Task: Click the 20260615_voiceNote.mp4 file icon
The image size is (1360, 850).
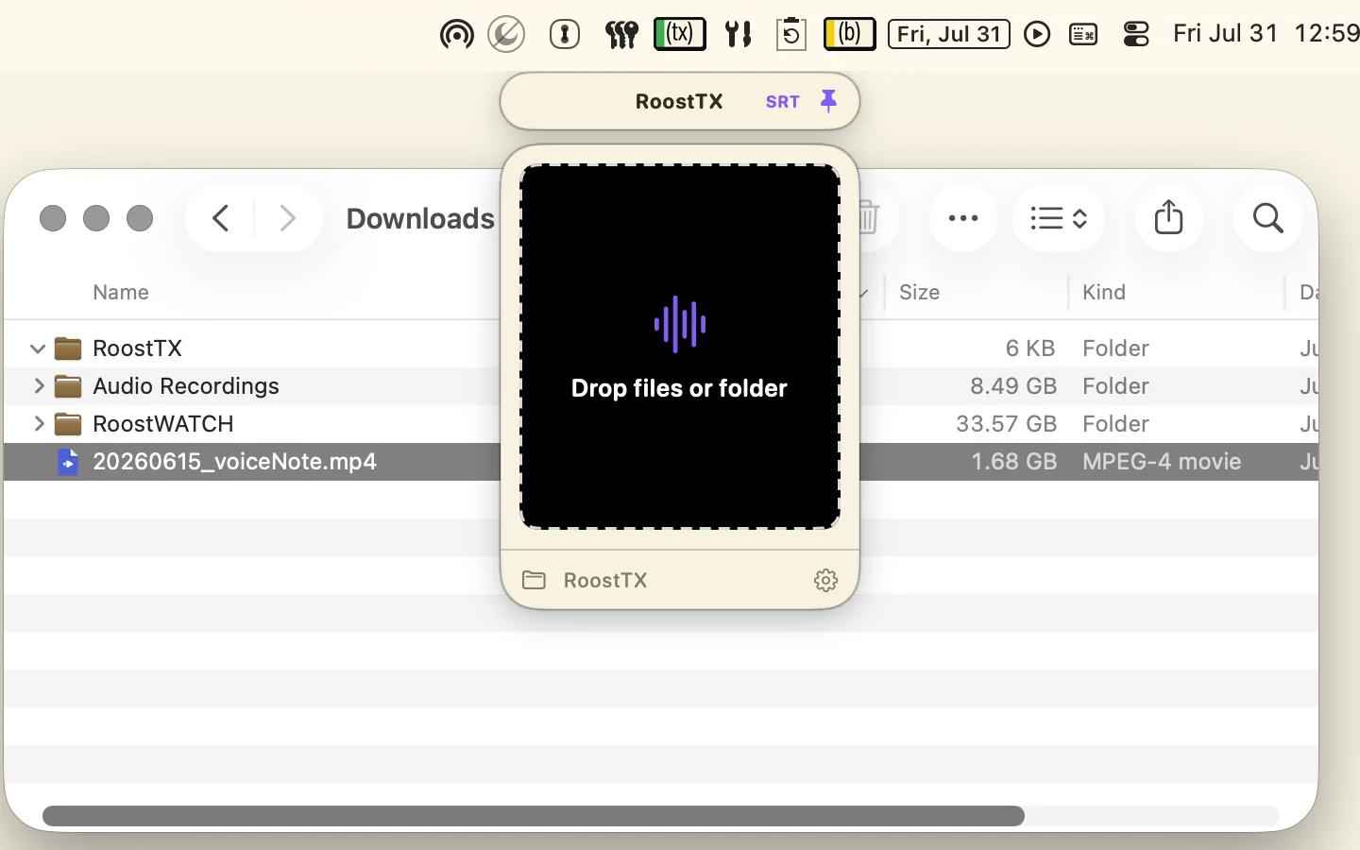Action: point(68,462)
